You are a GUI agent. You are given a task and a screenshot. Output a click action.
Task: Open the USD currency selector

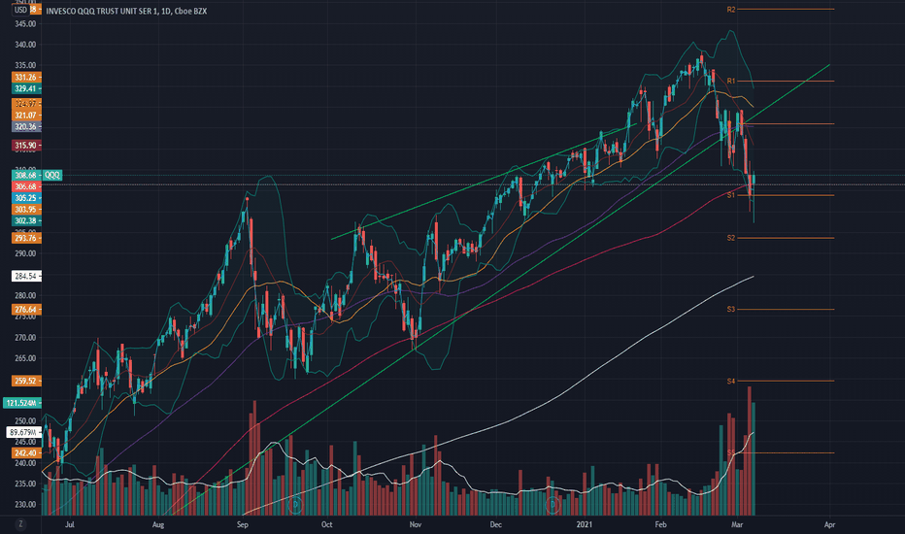tap(20, 10)
